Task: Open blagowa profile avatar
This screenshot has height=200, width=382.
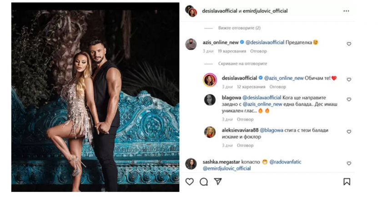Action: point(210,100)
